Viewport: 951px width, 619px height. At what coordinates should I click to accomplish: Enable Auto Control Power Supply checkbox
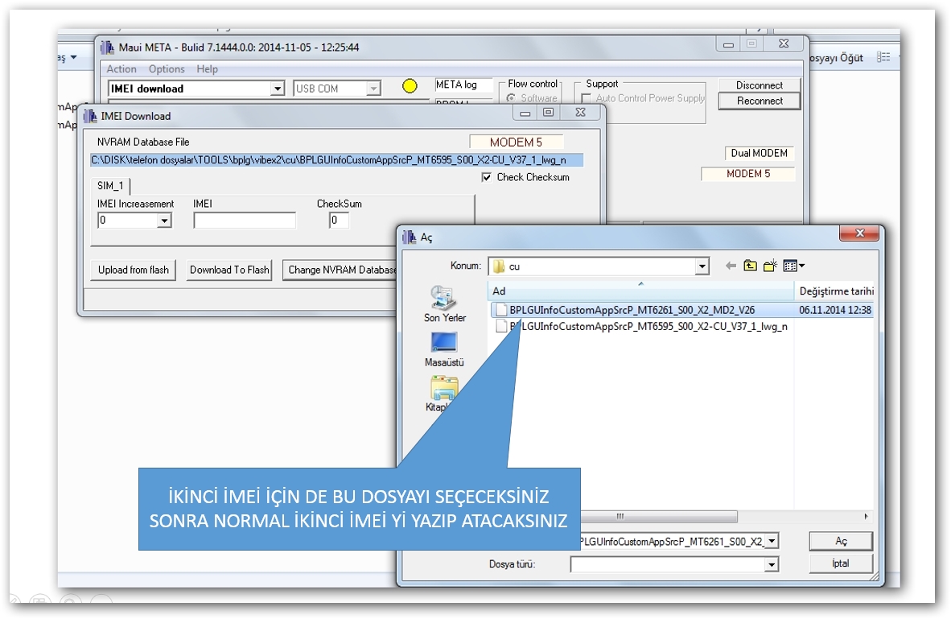(587, 98)
